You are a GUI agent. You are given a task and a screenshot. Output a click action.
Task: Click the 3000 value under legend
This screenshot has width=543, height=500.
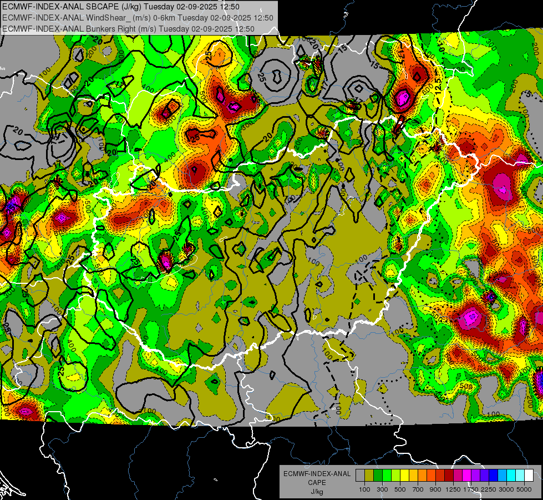(506, 489)
